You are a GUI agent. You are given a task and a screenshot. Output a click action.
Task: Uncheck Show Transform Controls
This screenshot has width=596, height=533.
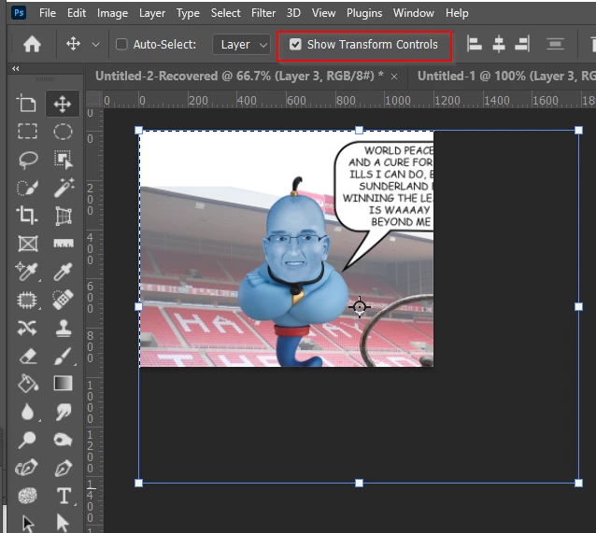coord(295,45)
